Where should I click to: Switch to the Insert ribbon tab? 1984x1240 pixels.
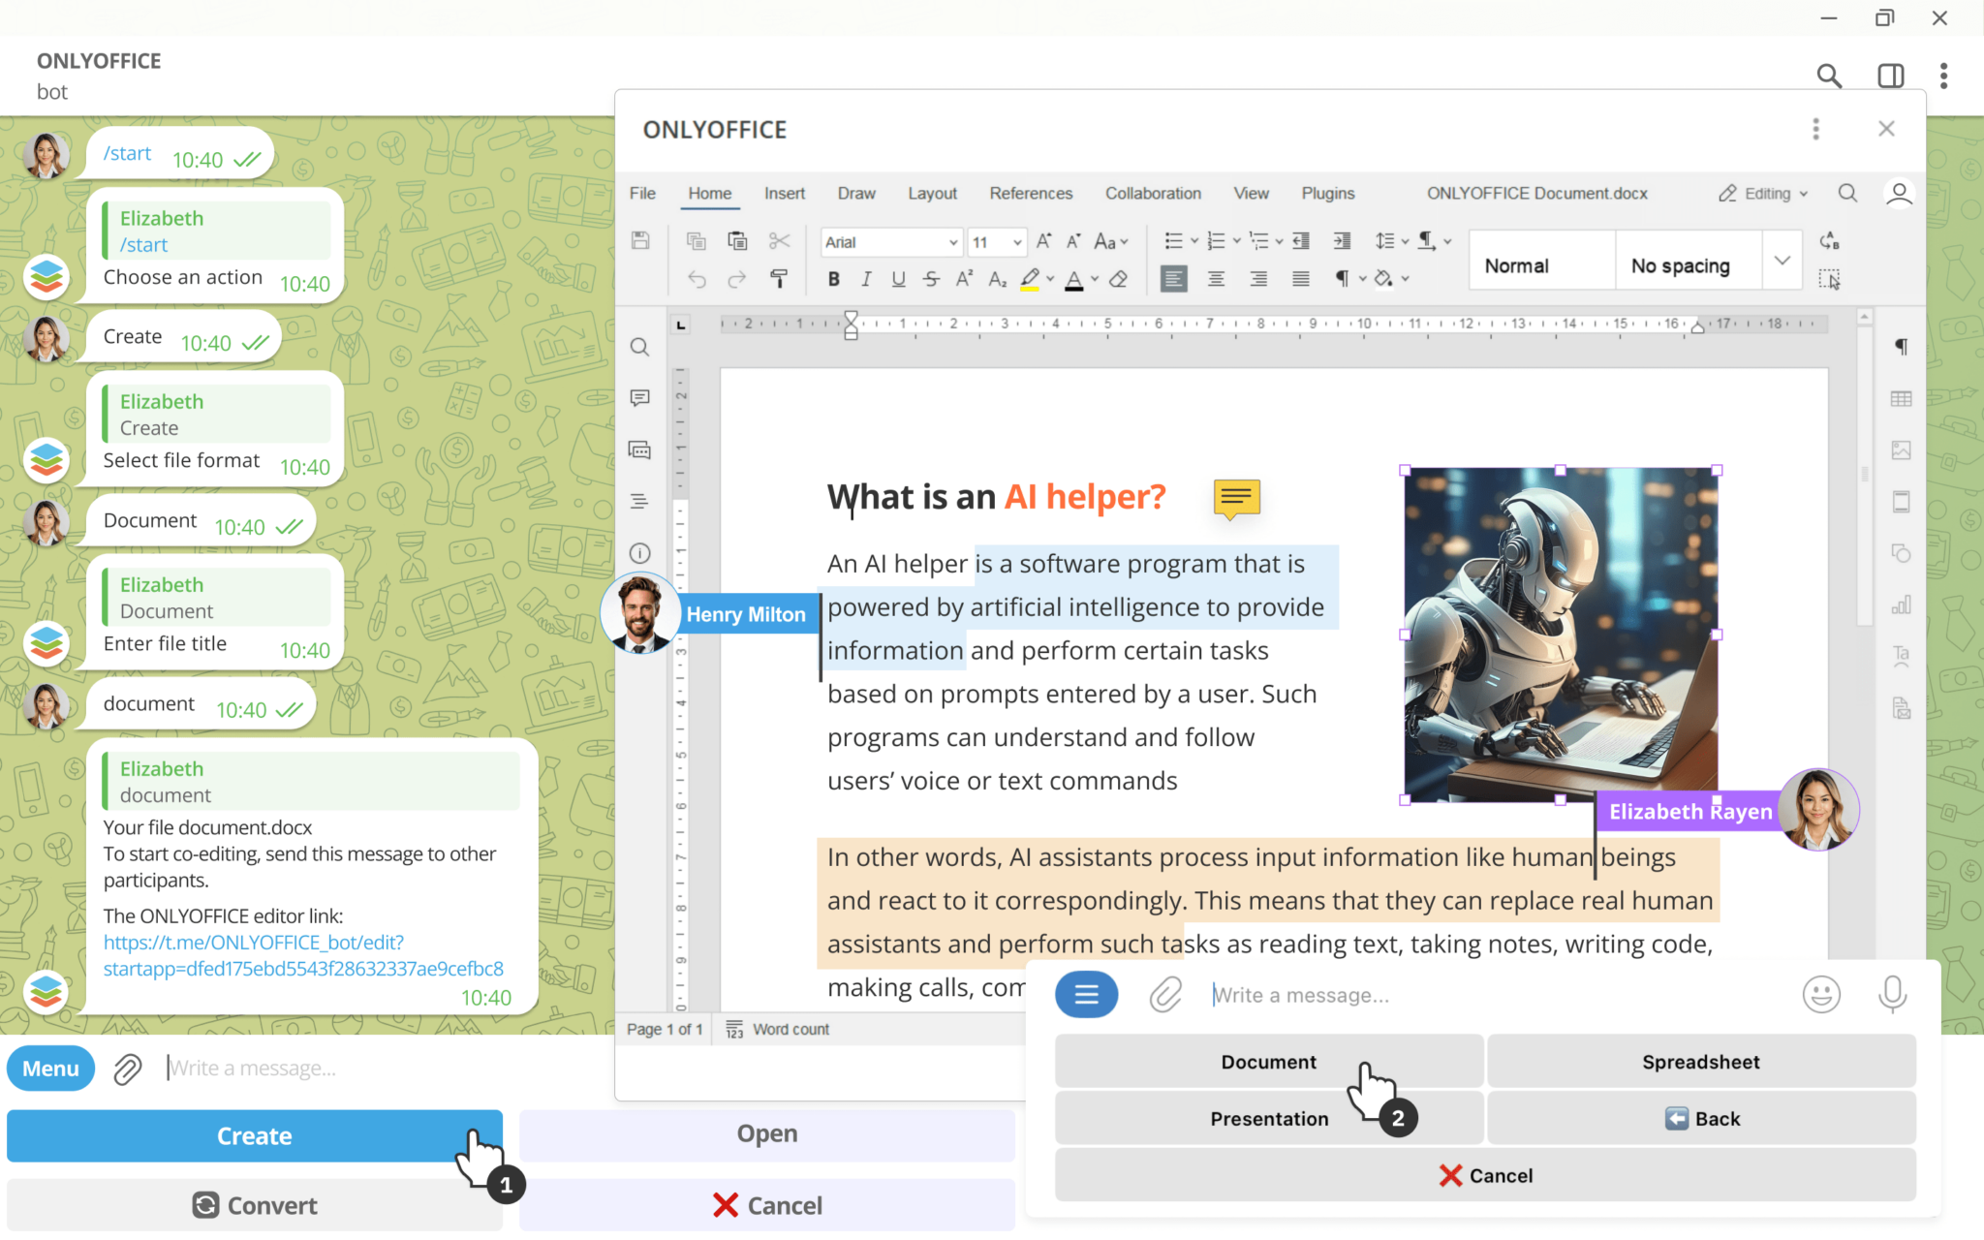(x=785, y=193)
